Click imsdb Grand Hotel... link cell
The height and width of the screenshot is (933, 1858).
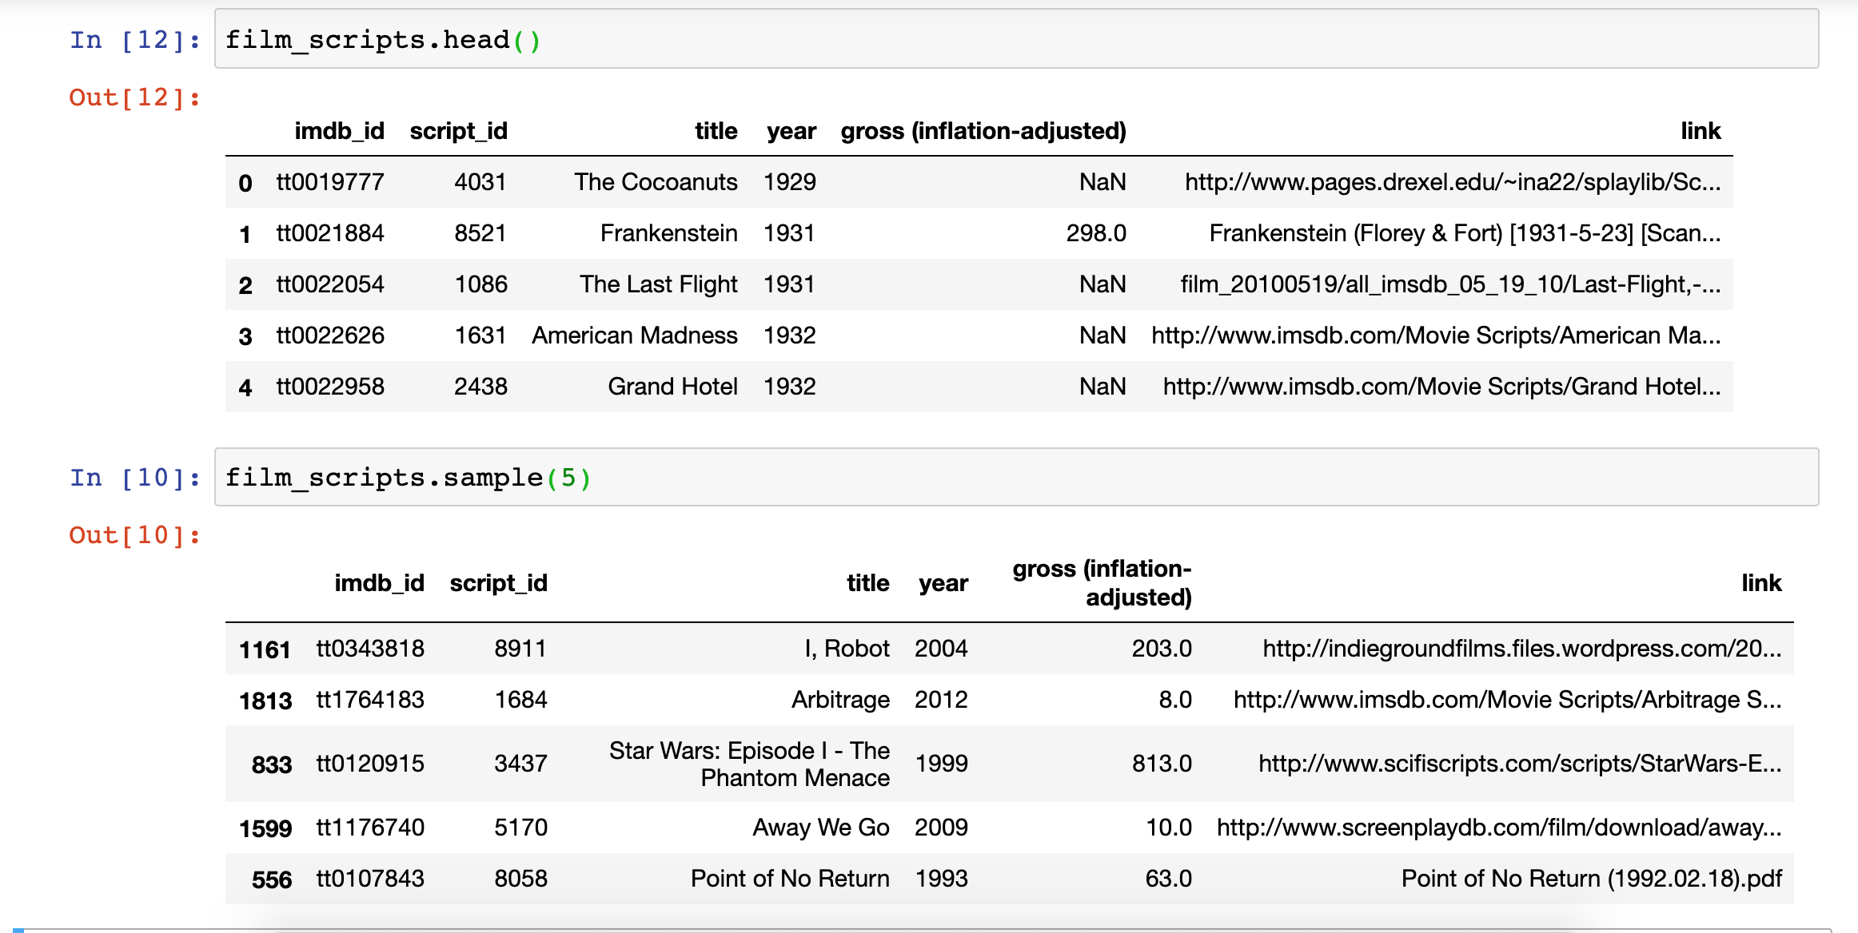tap(1441, 387)
